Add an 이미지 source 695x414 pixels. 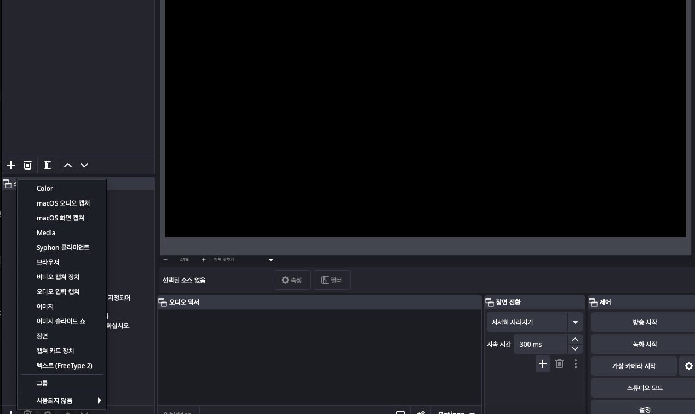tap(62, 306)
